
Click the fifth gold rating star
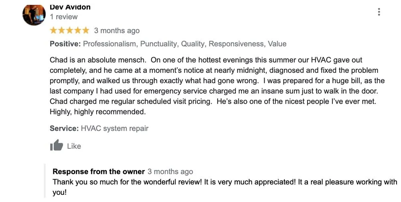click(85, 30)
